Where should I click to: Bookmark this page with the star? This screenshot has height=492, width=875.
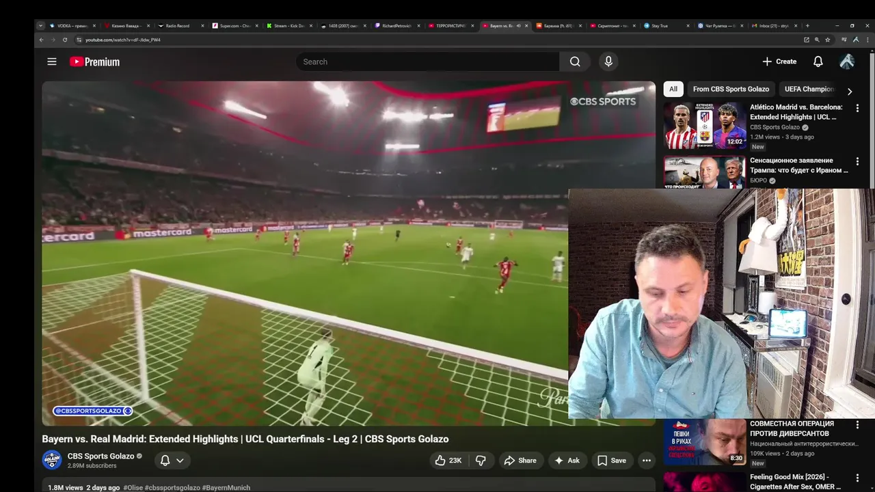point(827,40)
